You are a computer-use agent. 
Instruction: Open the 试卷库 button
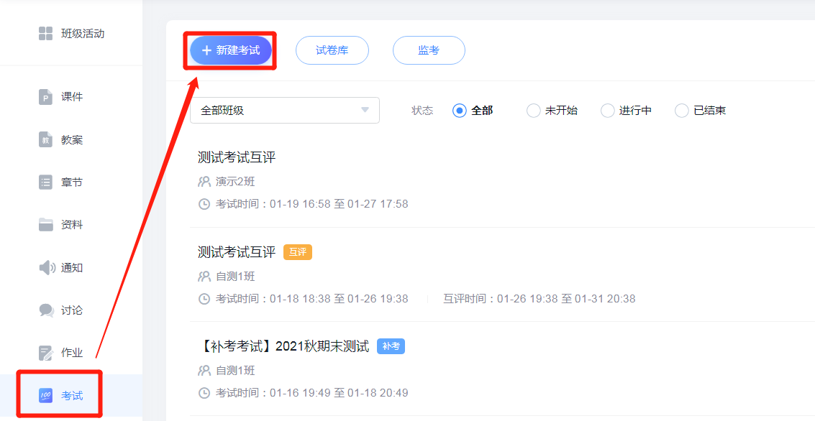coord(332,50)
